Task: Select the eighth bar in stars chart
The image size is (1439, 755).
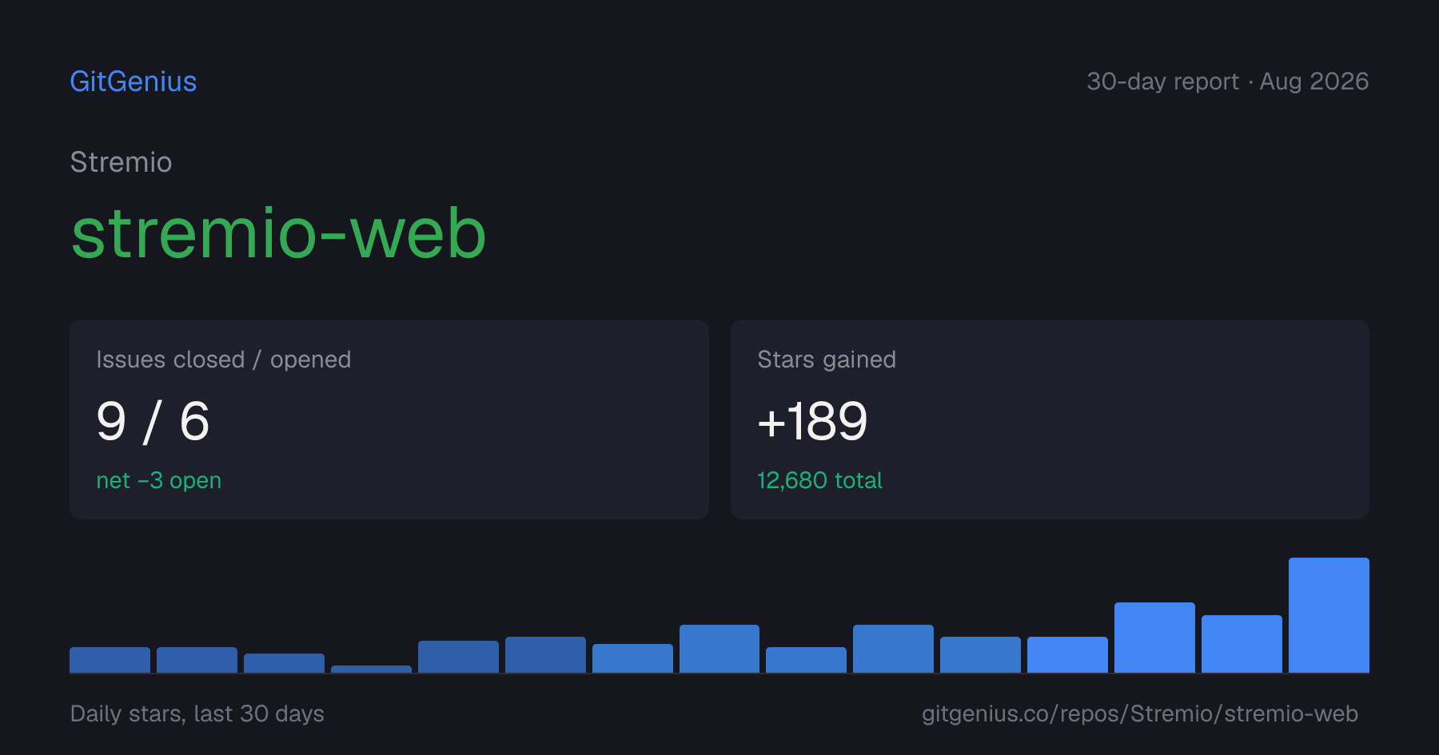Action: coord(719,649)
